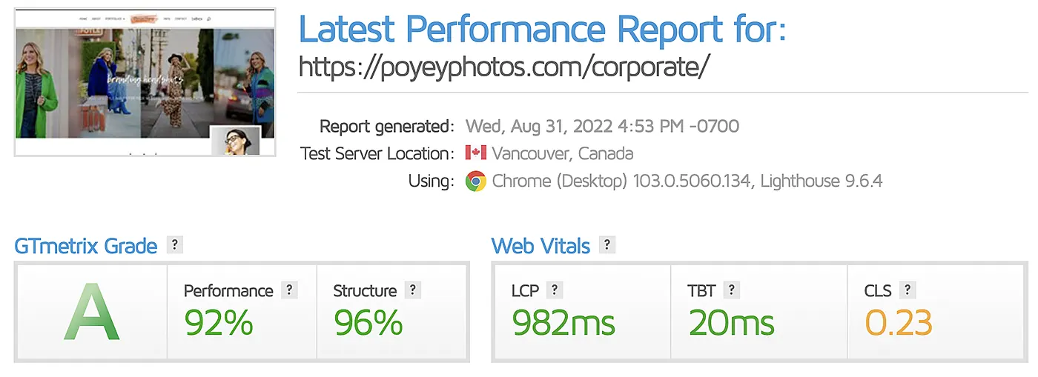Open the website screenshot thumbnail
The height and width of the screenshot is (377, 1038).
(x=145, y=81)
